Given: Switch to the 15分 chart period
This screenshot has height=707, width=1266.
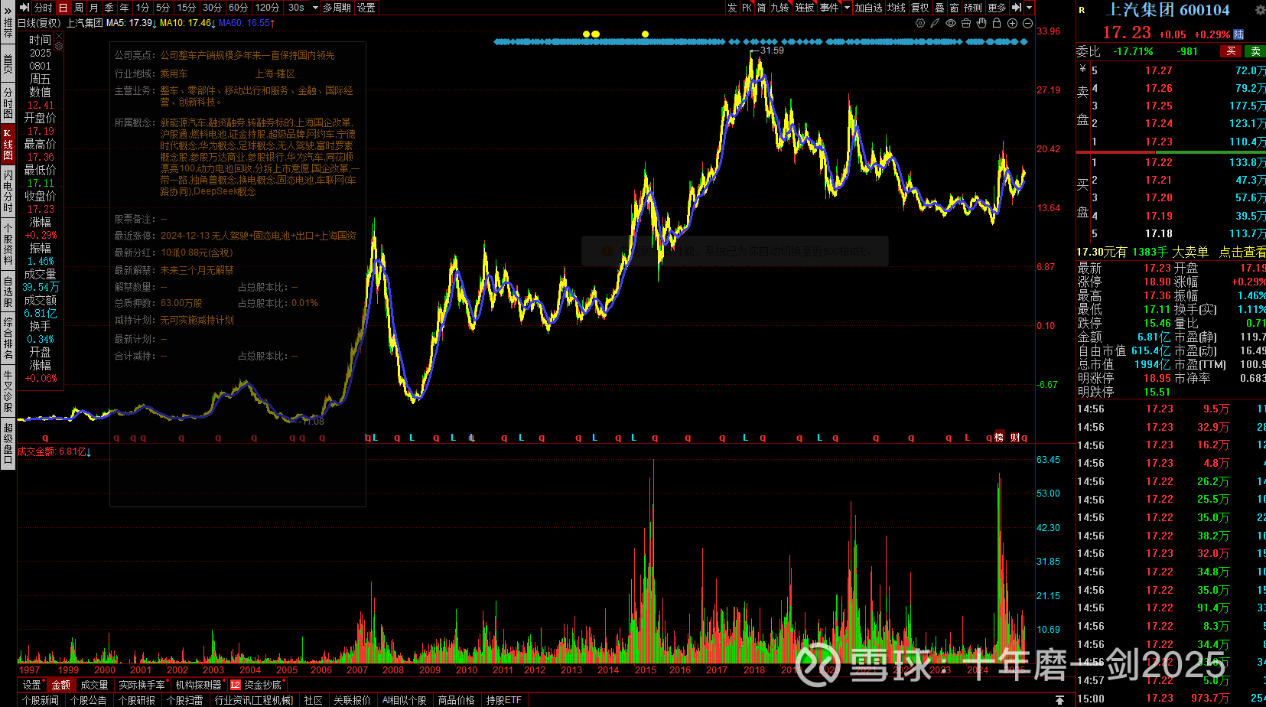Looking at the screenshot, I should point(187,8).
